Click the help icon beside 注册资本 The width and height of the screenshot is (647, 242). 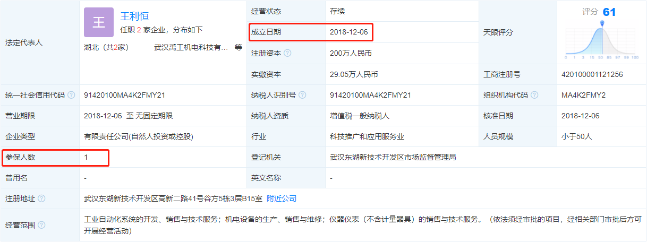tap(287, 53)
